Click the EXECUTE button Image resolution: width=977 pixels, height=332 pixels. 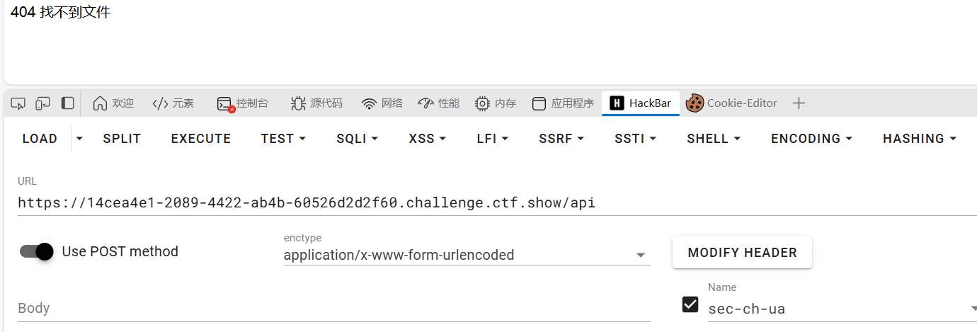tap(201, 139)
